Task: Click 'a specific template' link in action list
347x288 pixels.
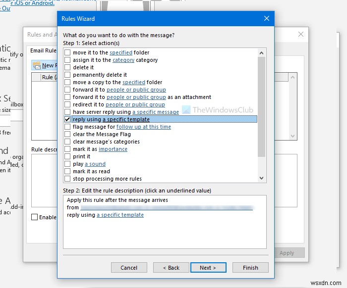Action: (126, 119)
